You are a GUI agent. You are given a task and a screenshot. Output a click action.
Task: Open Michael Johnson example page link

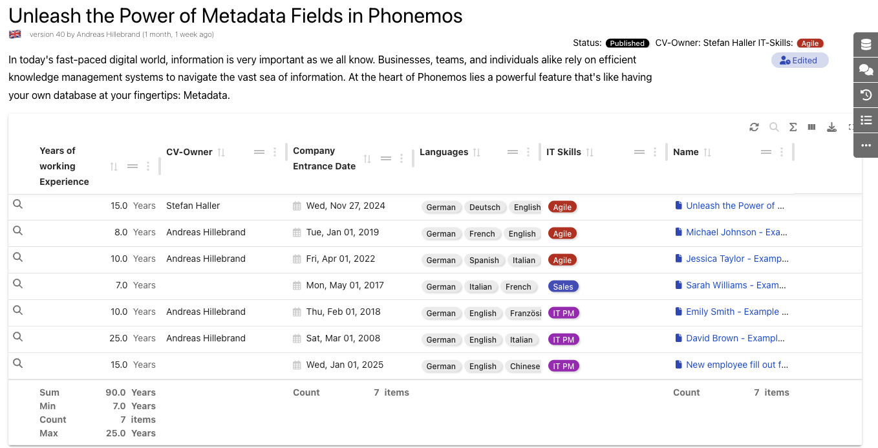(x=736, y=232)
